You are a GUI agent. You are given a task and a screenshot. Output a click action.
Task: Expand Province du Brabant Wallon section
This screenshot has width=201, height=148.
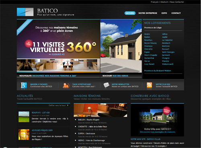click(x=158, y=71)
